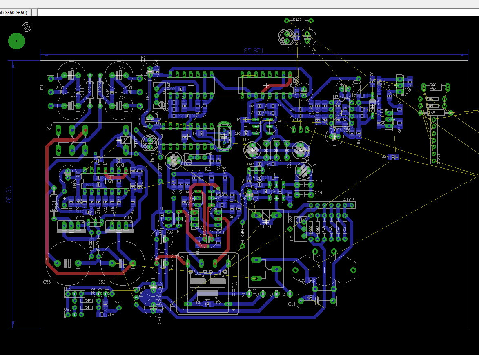
Task: Click the 158.73 width dimension text
Action: pyautogui.click(x=254, y=51)
